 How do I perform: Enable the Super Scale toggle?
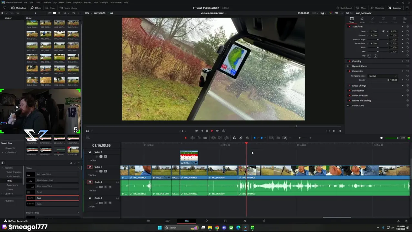click(348, 105)
